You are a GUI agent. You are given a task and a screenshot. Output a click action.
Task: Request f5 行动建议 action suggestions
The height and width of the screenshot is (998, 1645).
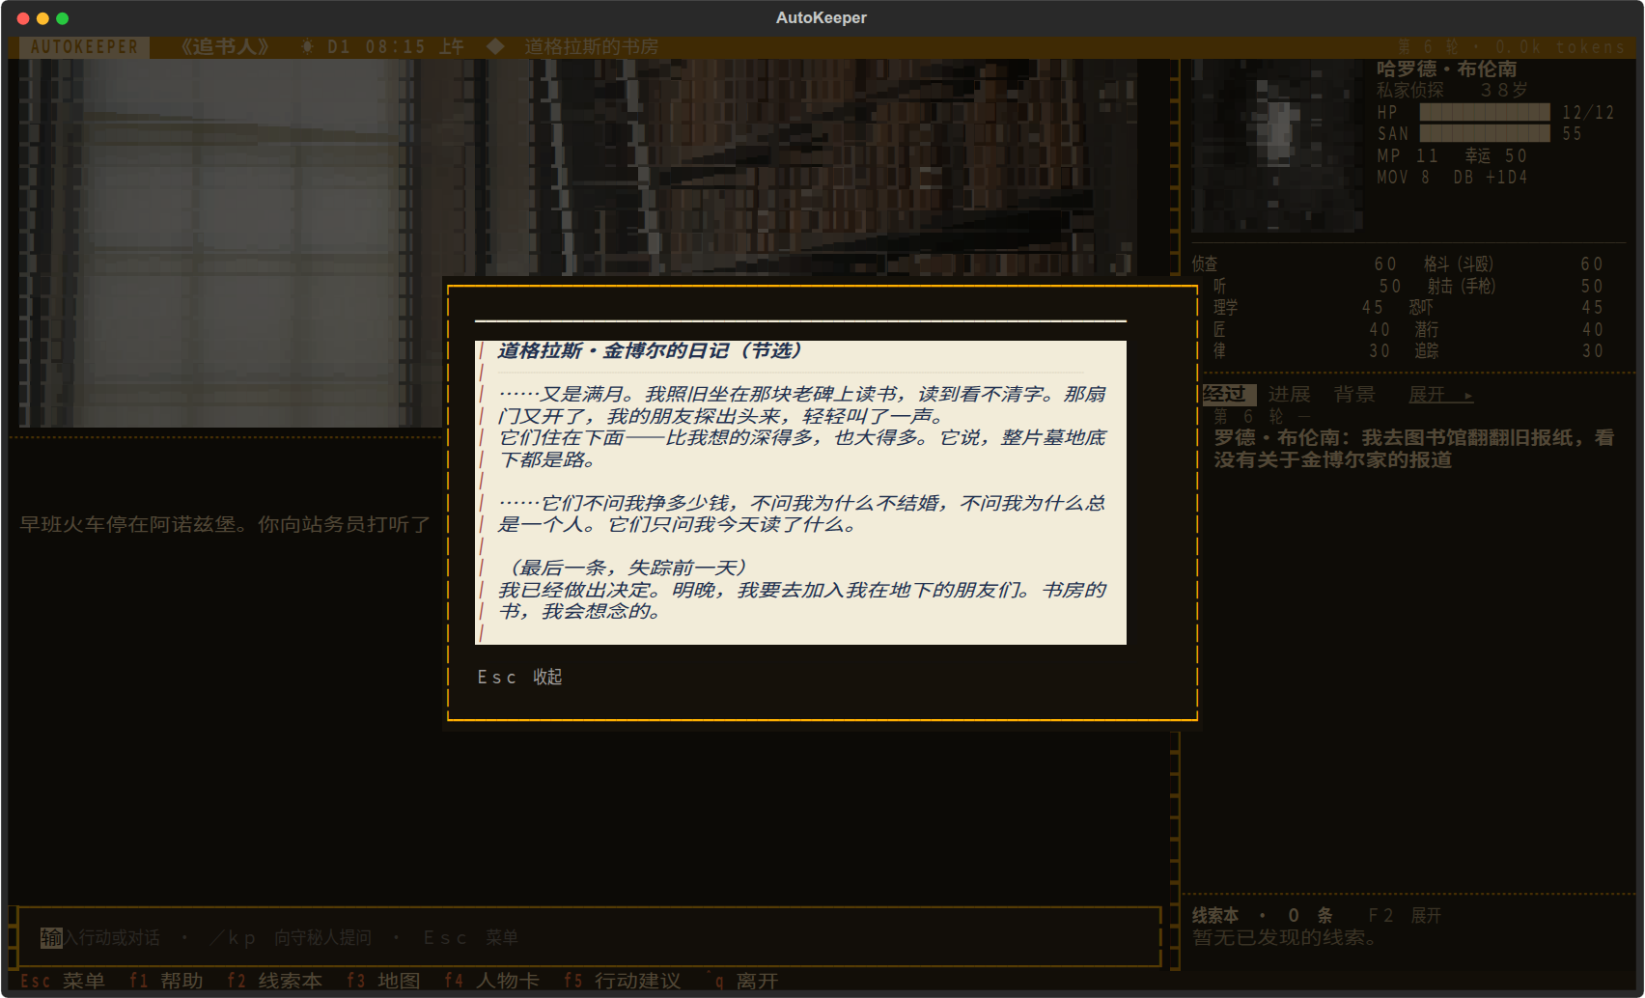[623, 981]
